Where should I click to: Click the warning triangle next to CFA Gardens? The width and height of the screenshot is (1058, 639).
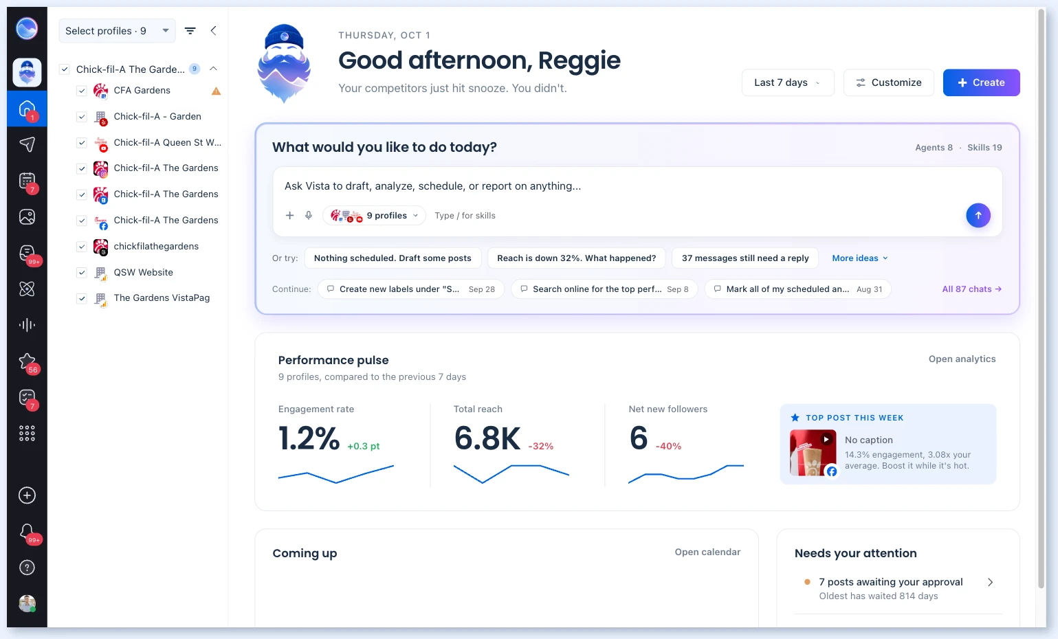pos(216,91)
